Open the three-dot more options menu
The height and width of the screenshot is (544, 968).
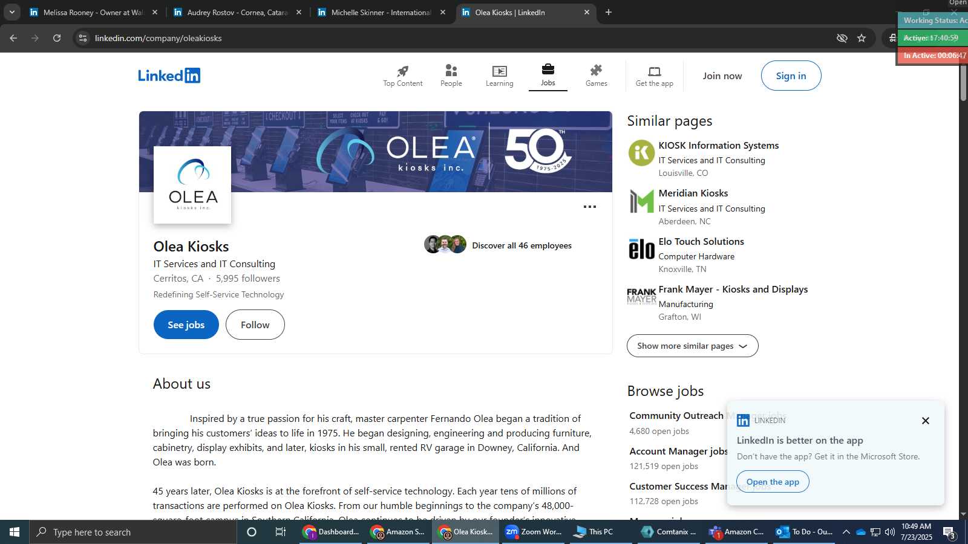click(x=589, y=207)
